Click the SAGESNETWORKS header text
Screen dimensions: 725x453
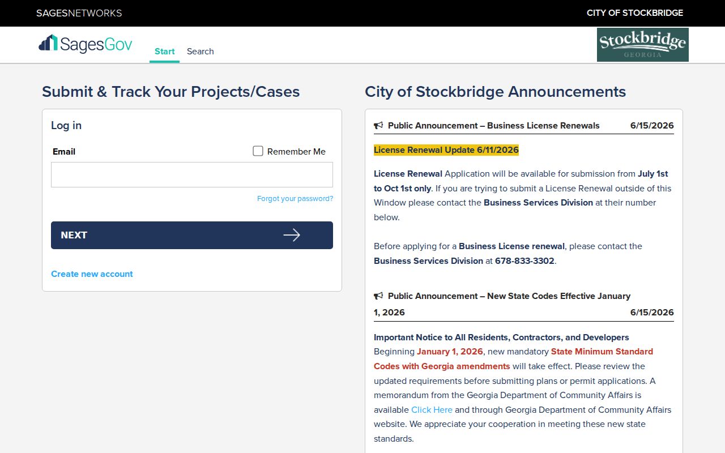click(x=79, y=13)
